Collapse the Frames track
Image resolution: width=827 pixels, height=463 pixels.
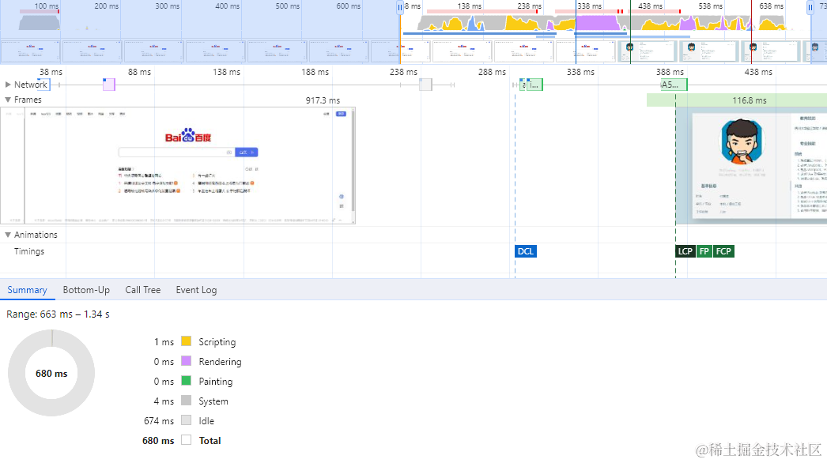click(x=8, y=100)
